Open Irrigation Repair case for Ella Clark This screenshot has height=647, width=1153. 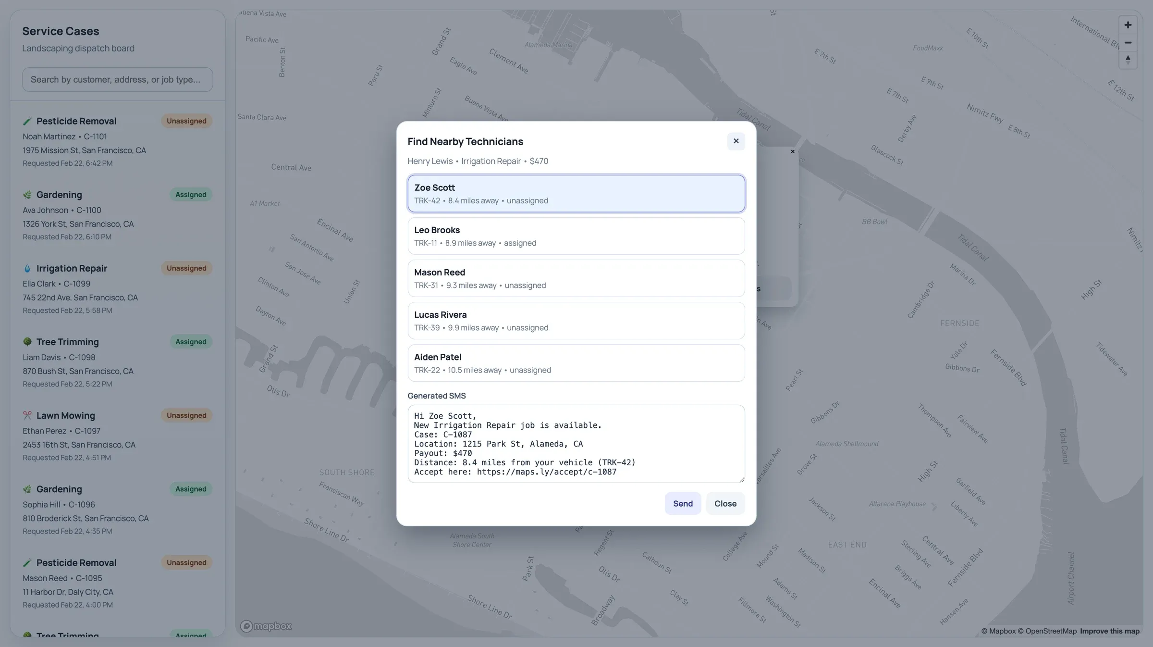point(117,289)
